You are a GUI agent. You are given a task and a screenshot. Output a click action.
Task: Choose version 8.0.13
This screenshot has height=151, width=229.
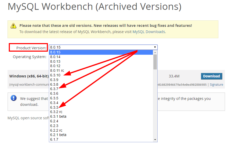[101, 61]
